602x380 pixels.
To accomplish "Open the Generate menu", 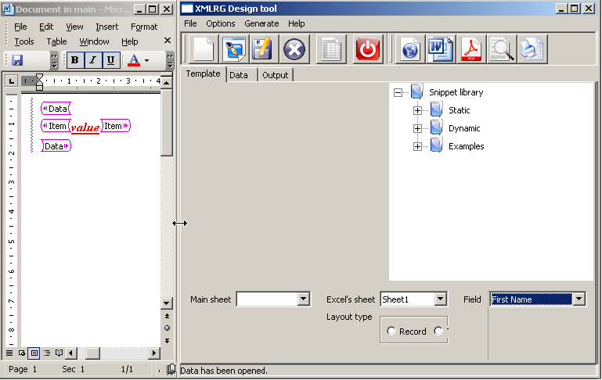I will coord(261,23).
